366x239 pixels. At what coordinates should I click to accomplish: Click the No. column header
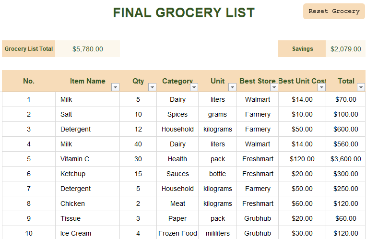(x=29, y=81)
